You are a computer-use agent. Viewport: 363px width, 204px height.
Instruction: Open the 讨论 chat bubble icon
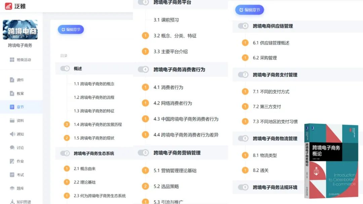(12, 148)
